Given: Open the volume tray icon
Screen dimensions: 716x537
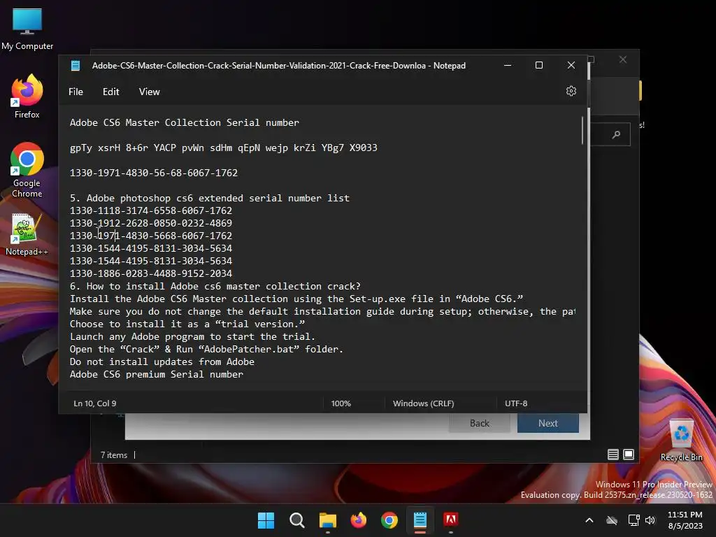Looking at the screenshot, I should 650,520.
